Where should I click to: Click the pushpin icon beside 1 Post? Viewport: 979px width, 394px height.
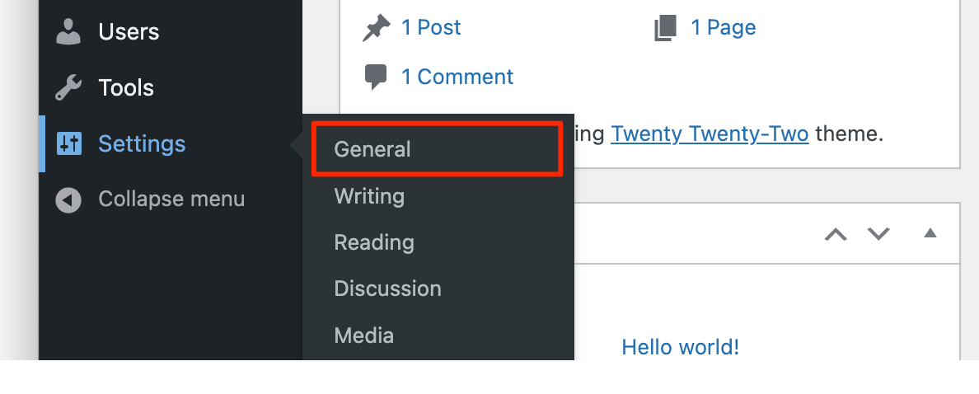376,28
